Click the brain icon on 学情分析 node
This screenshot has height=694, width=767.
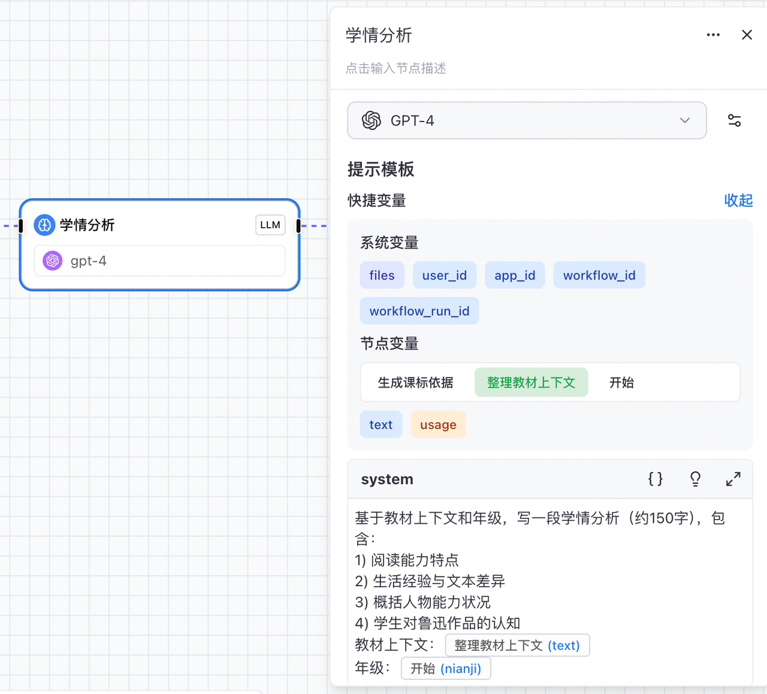[44, 225]
